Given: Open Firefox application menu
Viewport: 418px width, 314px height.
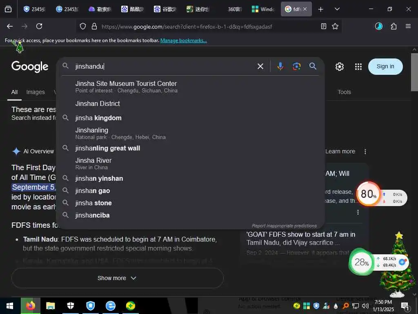Looking at the screenshot, I should [408, 26].
